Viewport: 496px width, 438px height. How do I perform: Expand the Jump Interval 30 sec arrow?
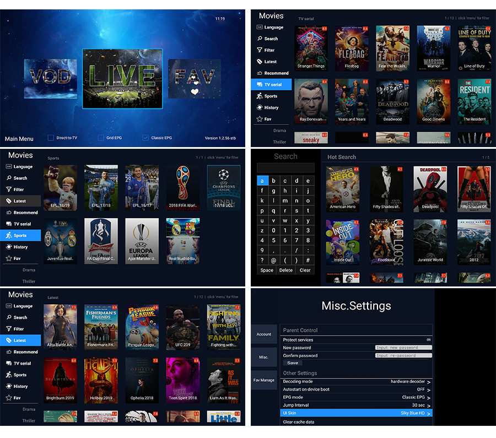click(429, 405)
